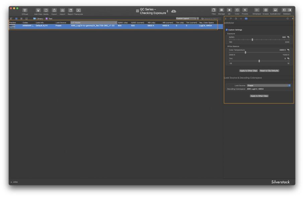Click the lightning icon in right panel header
Image resolution: width=304 pixels, height=197 pixels.
(x=293, y=19)
